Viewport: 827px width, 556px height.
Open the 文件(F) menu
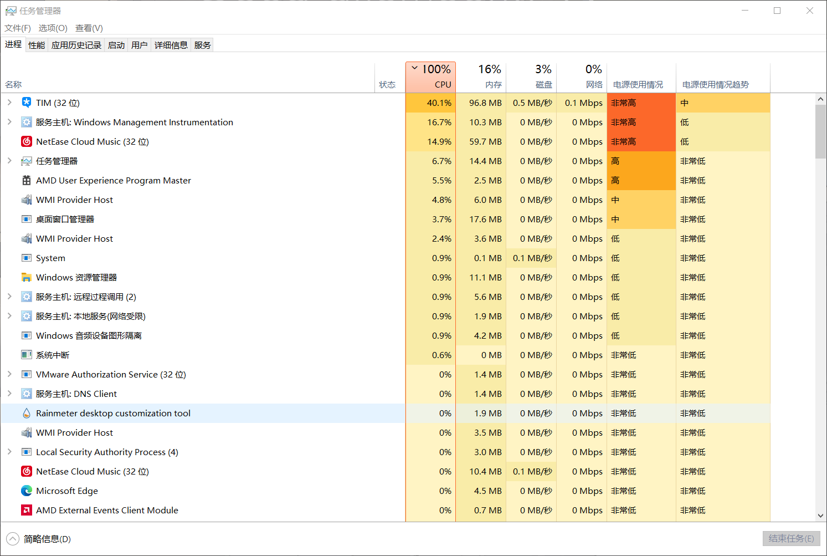pyautogui.click(x=18, y=28)
